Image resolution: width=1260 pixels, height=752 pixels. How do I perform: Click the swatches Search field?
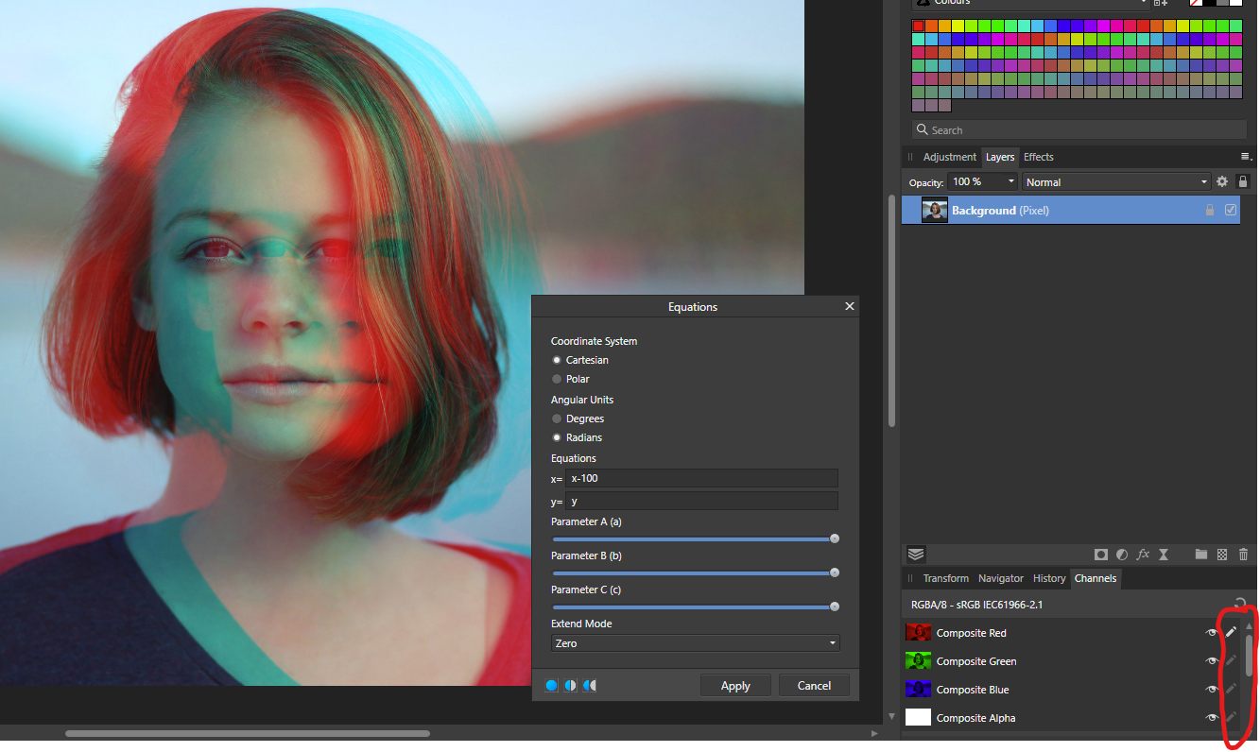coord(1079,130)
